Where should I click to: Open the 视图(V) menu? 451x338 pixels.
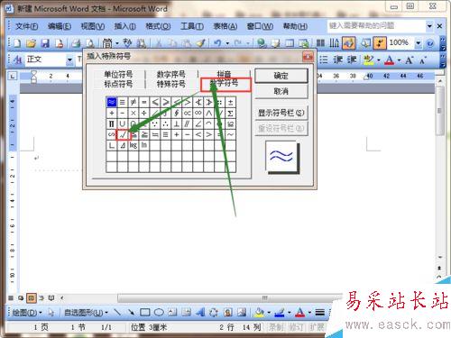[x=93, y=26]
